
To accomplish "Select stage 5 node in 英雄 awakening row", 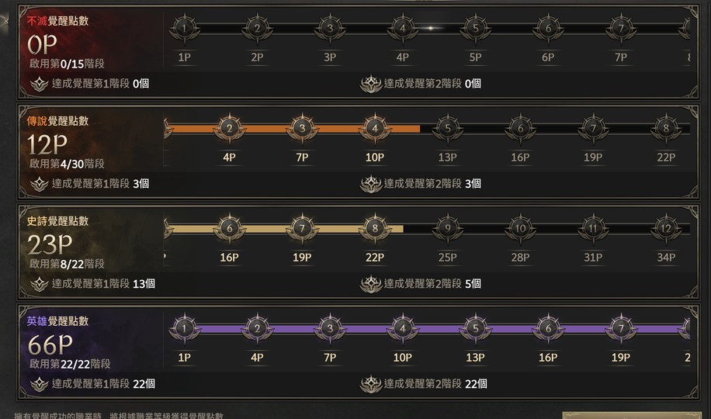I will click(x=475, y=329).
